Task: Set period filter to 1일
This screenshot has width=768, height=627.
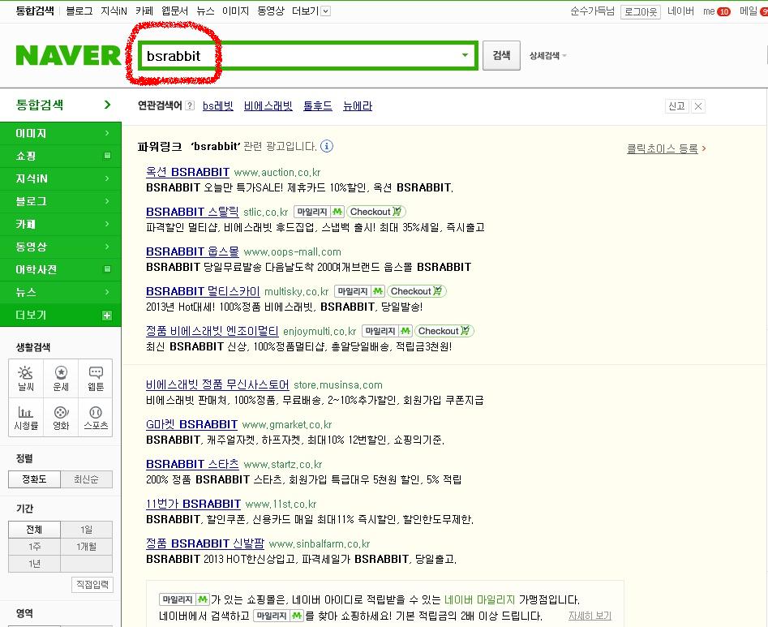Action: [86, 530]
